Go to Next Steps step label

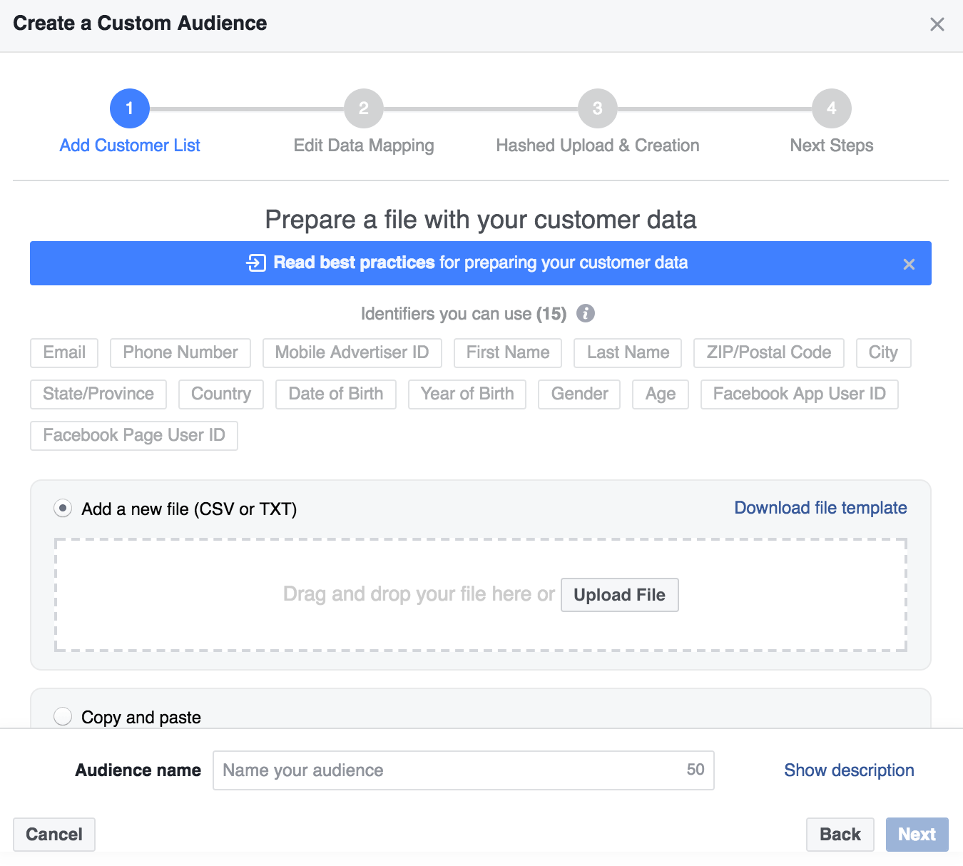click(x=832, y=146)
